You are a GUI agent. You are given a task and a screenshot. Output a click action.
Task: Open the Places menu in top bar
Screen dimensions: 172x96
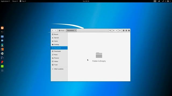pyautogui.click(x=15, y=1)
